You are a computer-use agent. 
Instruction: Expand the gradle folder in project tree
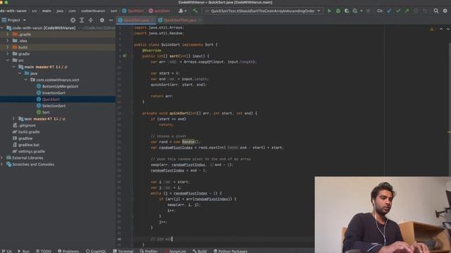click(8, 54)
